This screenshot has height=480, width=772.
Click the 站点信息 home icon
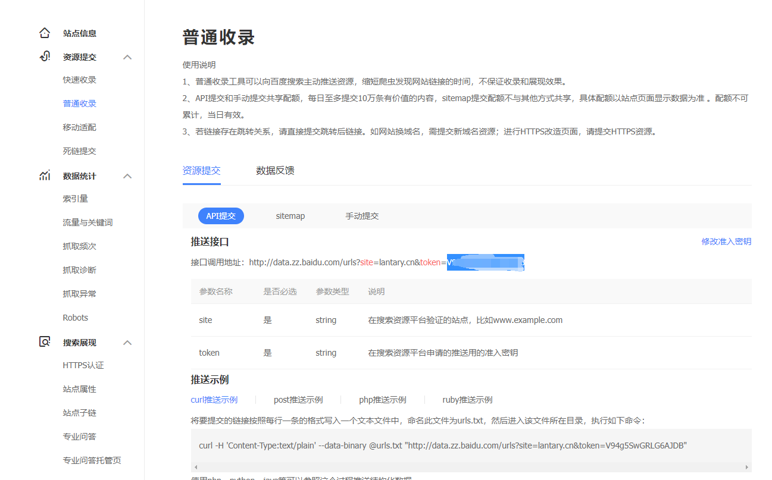(45, 33)
